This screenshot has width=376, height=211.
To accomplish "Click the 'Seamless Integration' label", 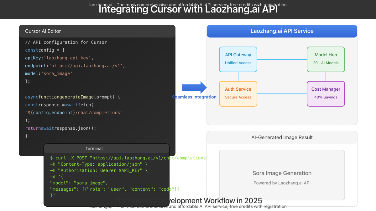I will point(194,97).
